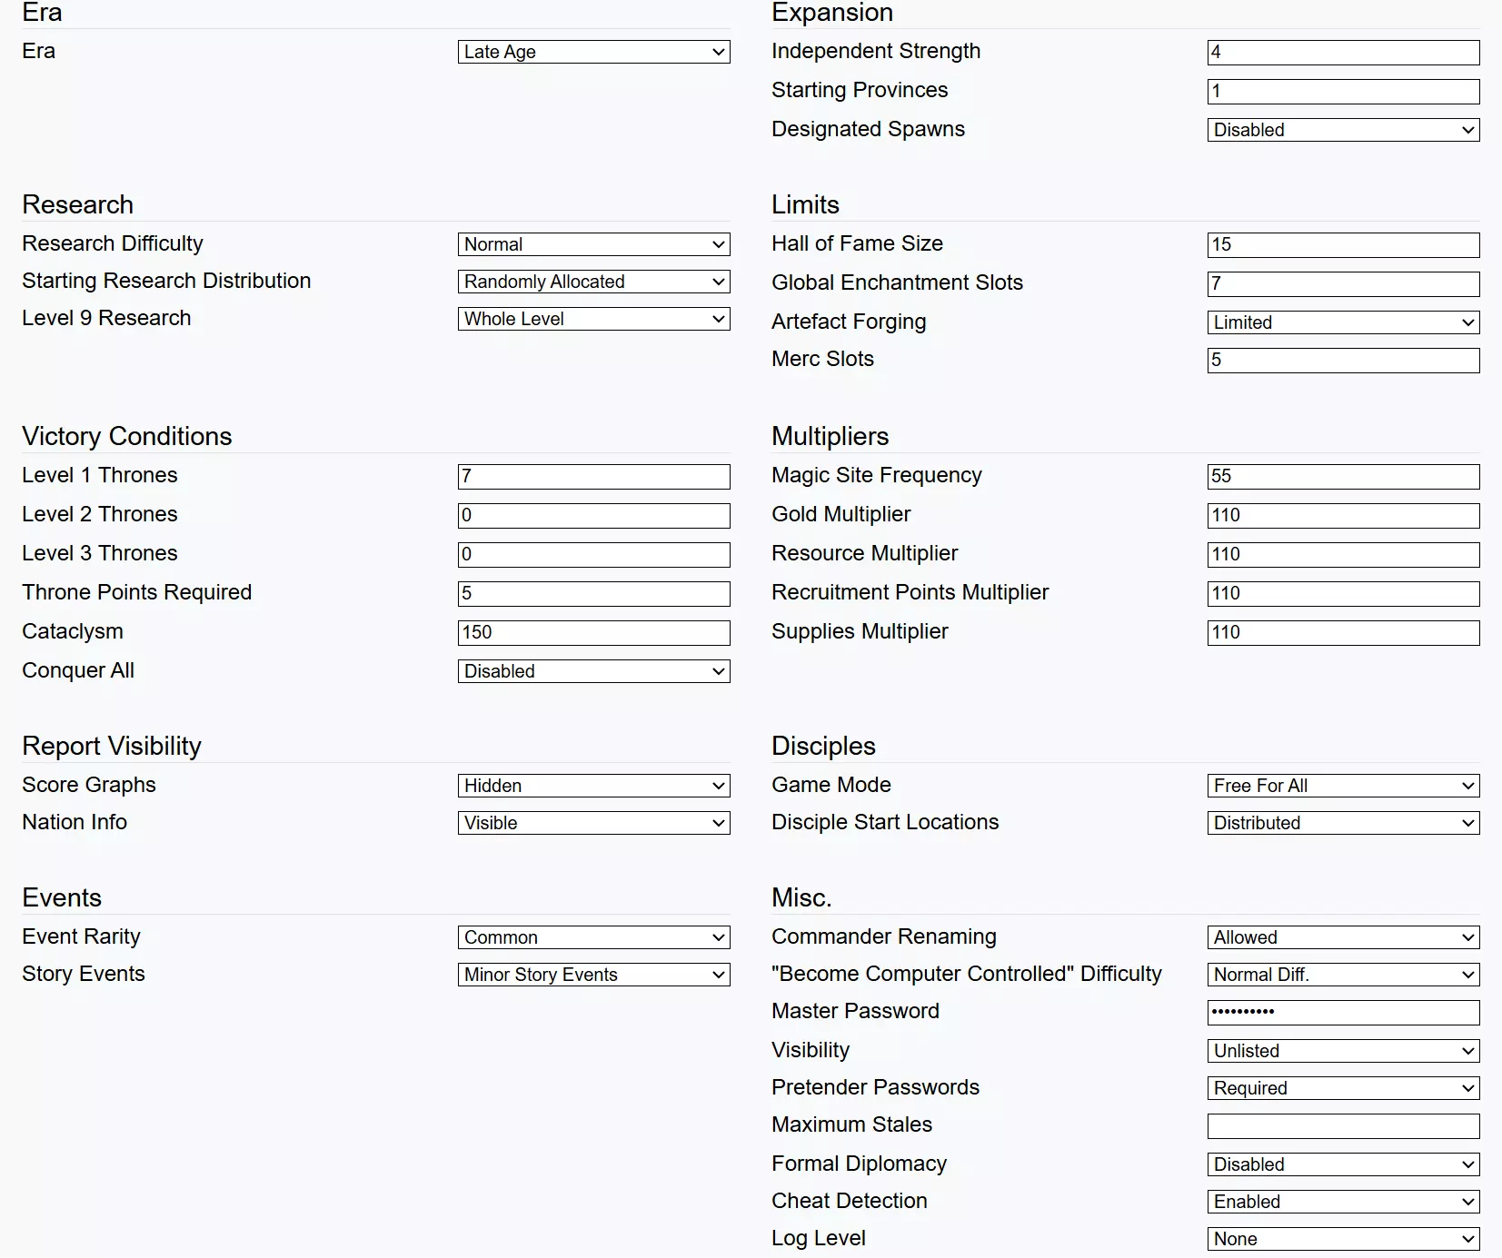Viewport: 1502px width, 1258px height.
Task: Click the 'Victory Conditions' section heading
Action: [127, 437]
